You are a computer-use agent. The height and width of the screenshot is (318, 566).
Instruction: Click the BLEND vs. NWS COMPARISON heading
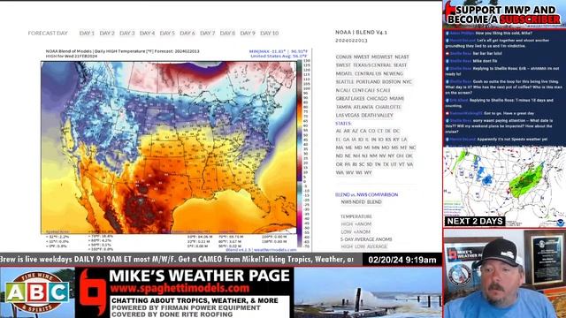coord(366,194)
